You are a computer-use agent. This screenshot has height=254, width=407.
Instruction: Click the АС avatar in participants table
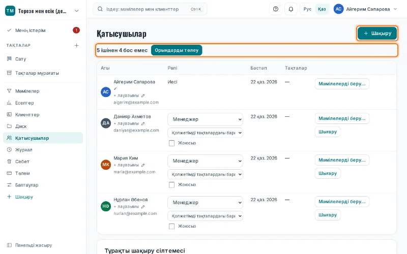click(x=106, y=92)
